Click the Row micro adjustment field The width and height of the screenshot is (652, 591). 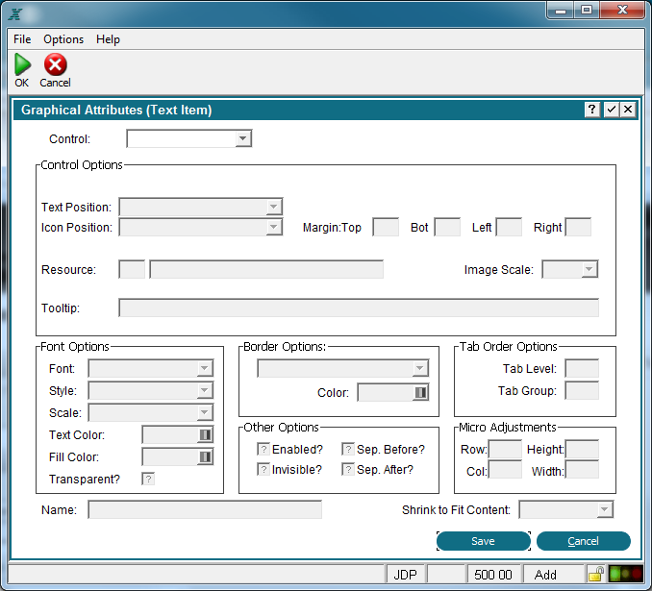[505, 450]
